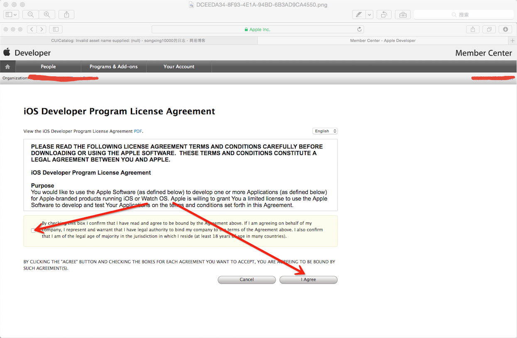Open the sidebar view mode dropdown
Viewport: 517px width, 338px height.
pyautogui.click(x=11, y=15)
